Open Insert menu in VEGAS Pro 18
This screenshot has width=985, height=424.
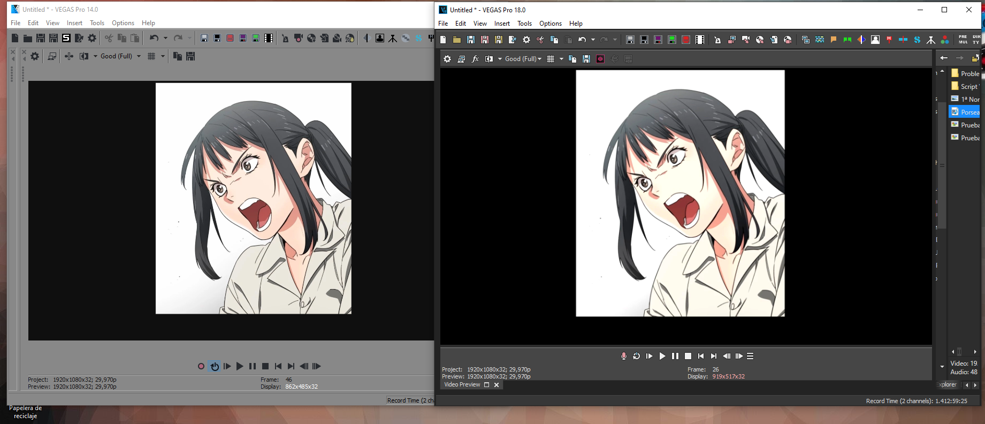502,24
